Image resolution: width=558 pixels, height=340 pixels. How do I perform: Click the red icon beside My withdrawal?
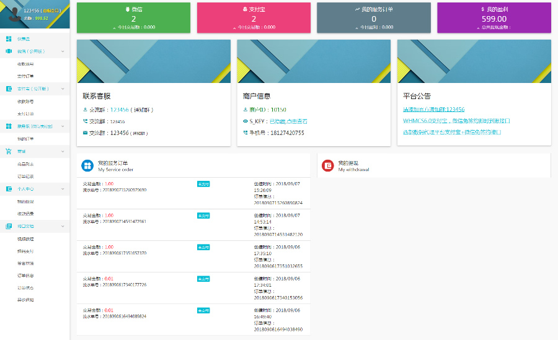pos(328,166)
